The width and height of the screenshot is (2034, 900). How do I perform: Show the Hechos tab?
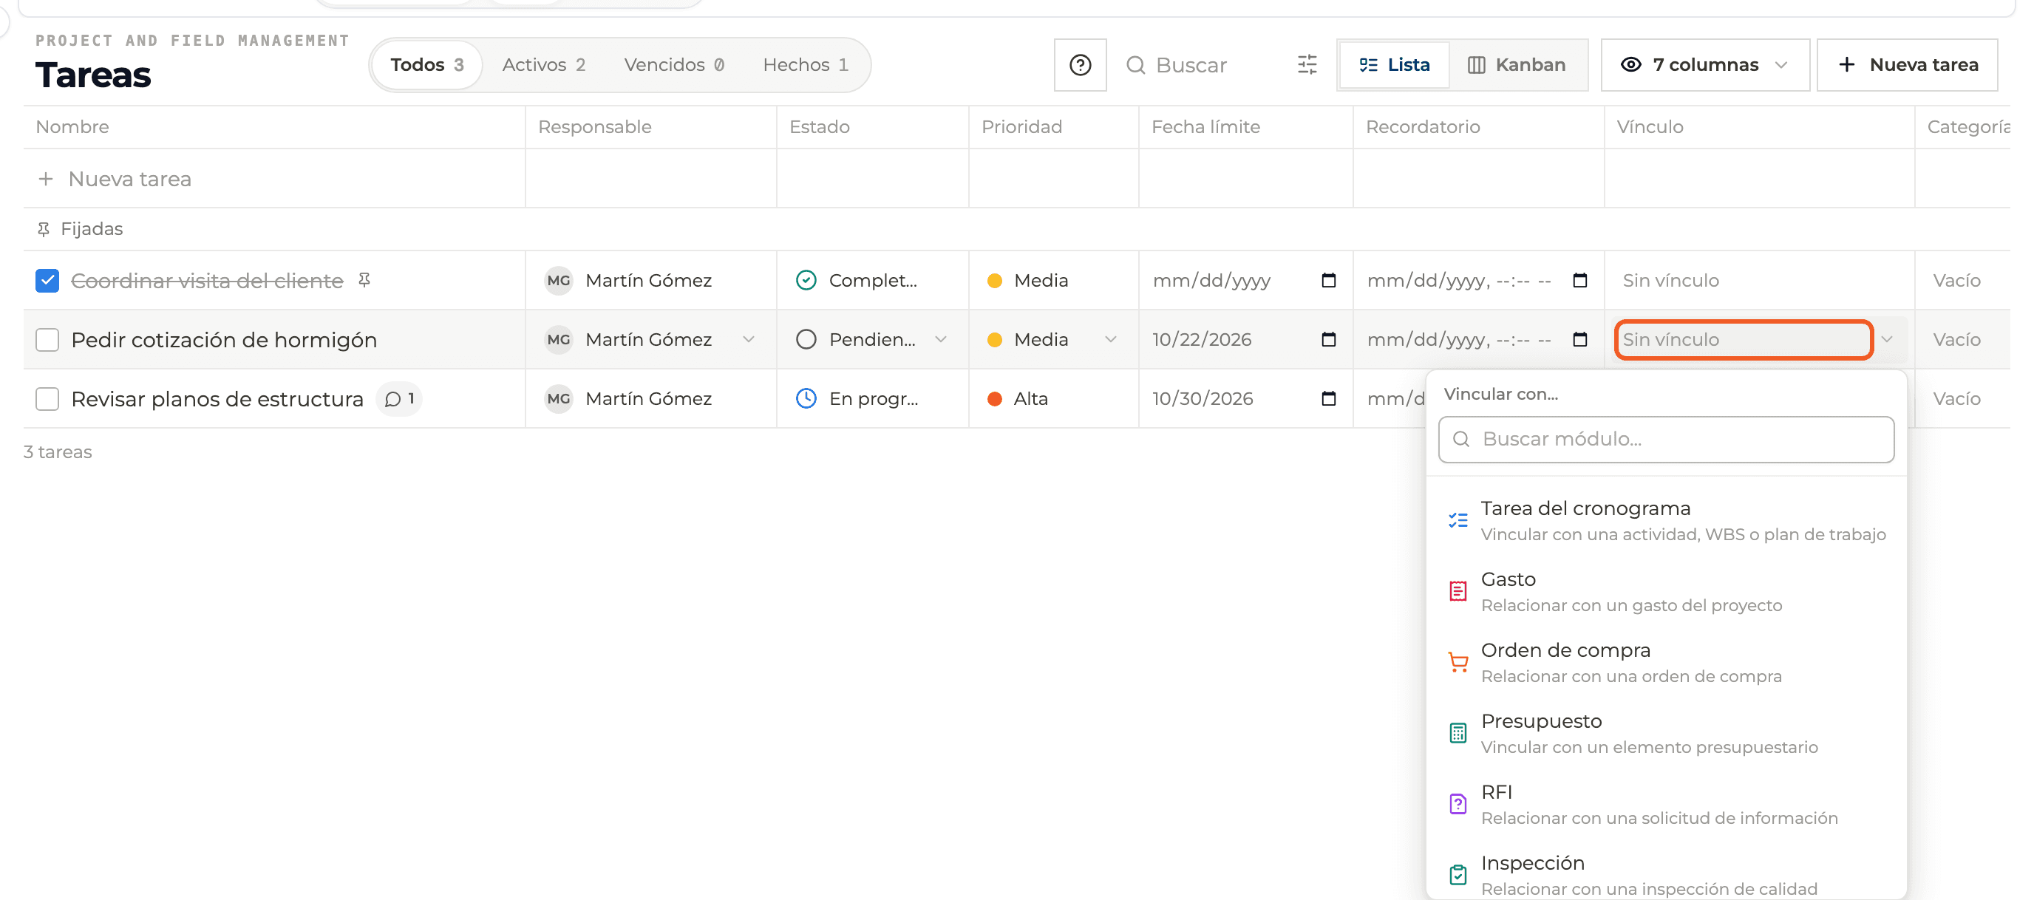[806, 65]
